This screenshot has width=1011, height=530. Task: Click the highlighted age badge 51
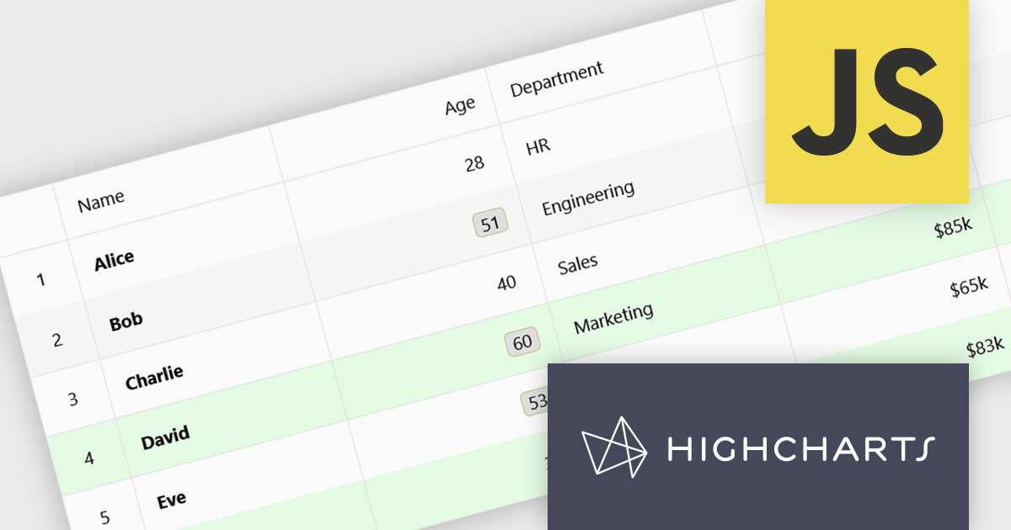click(489, 223)
